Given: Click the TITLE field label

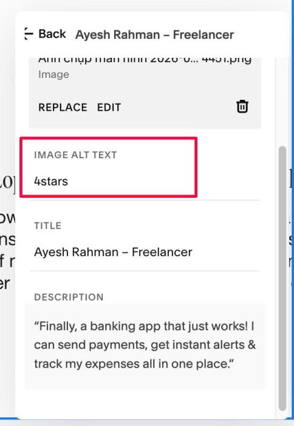Looking at the screenshot, I should tap(48, 226).
